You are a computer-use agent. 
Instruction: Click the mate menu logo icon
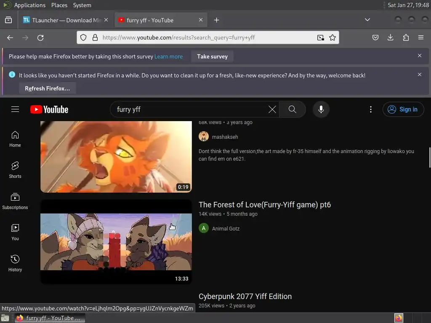click(x=7, y=5)
